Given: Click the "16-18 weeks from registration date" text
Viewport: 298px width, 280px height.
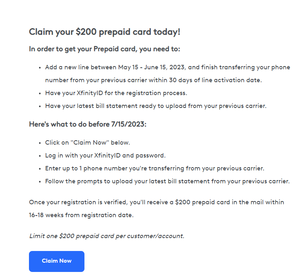Looking at the screenshot, I should coord(81,215).
